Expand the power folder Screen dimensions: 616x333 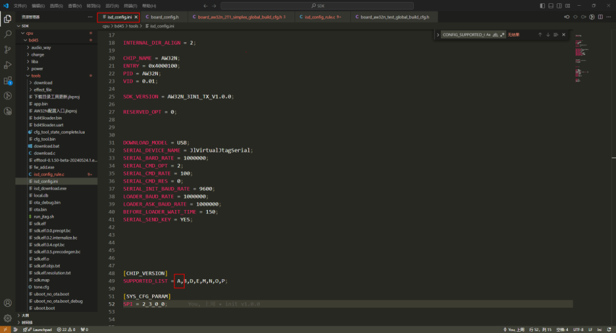tap(56, 69)
